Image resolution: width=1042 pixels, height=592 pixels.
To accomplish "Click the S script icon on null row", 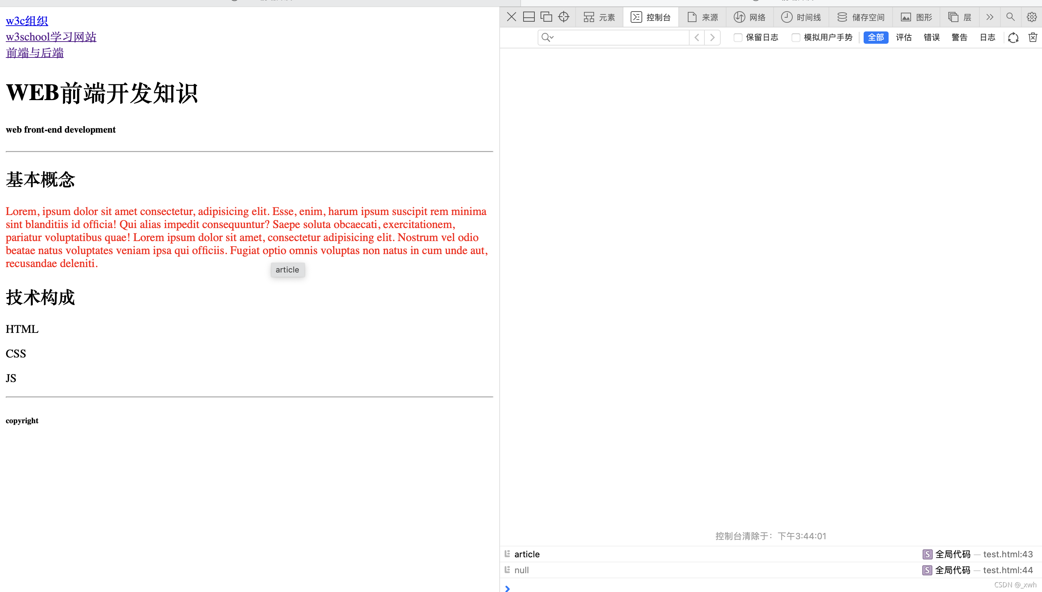I will point(927,570).
